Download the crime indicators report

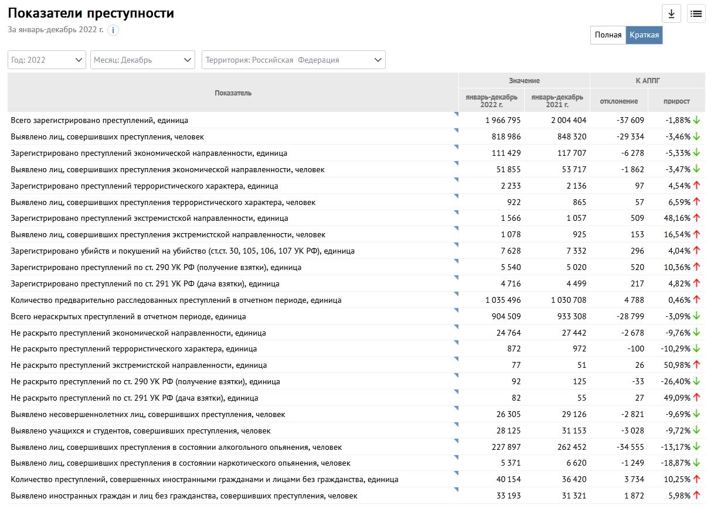(671, 13)
